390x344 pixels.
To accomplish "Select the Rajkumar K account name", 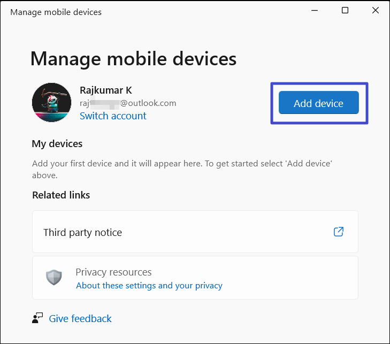I will (106, 90).
